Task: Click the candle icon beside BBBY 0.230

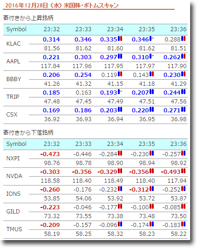Action: 183,74
